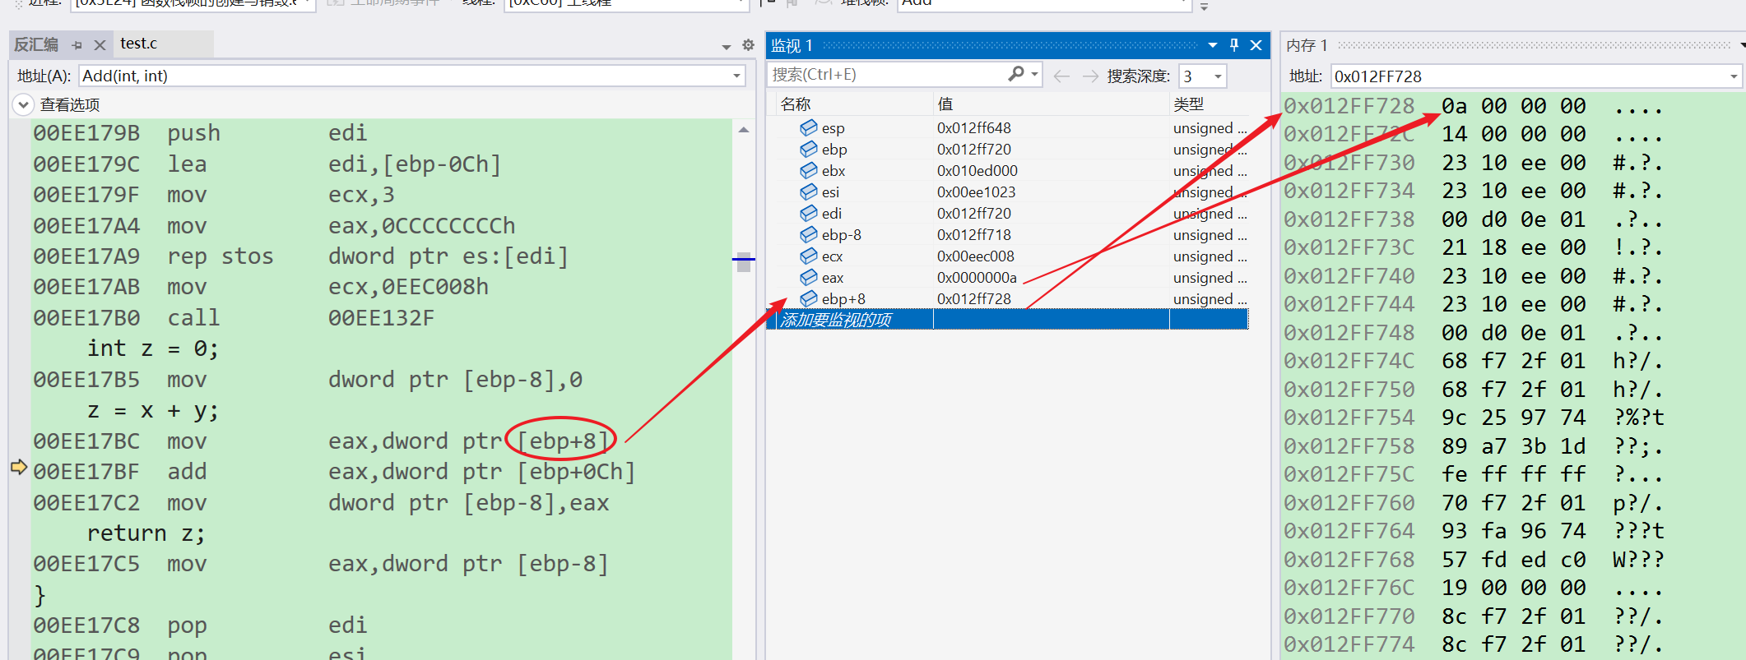Click the memory 地址 input field 0x012FF728
The height and width of the screenshot is (660, 1746).
point(1528,76)
